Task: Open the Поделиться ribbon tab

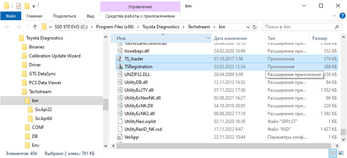Action: point(64,16)
